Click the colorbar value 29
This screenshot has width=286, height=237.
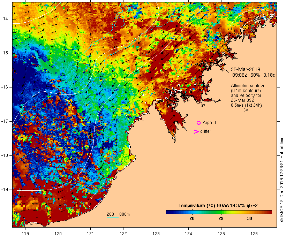(221, 219)
